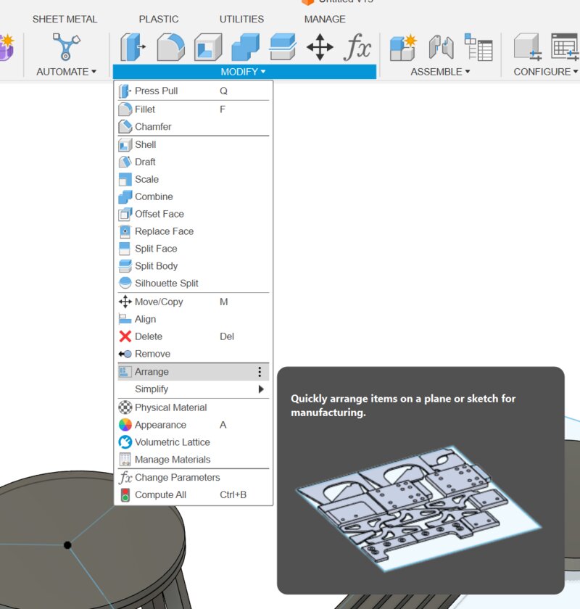Switch to the PLASTIC tab
This screenshot has height=609, width=580.
click(159, 19)
